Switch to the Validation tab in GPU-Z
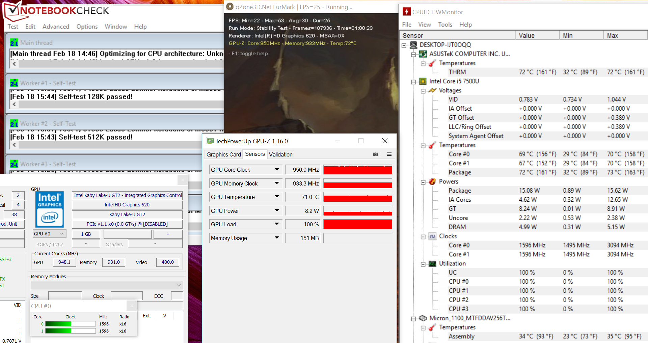The height and width of the screenshot is (343, 648). pyautogui.click(x=281, y=154)
